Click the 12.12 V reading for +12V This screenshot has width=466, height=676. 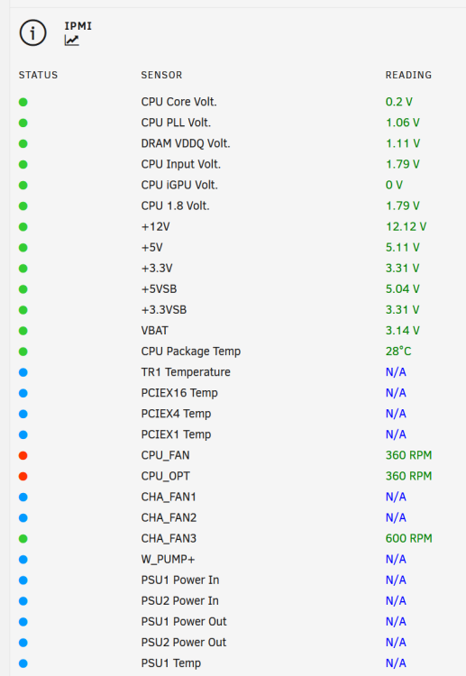tap(407, 227)
